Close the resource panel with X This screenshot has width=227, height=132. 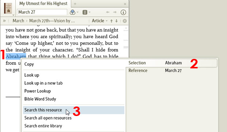click(x=125, y=4)
